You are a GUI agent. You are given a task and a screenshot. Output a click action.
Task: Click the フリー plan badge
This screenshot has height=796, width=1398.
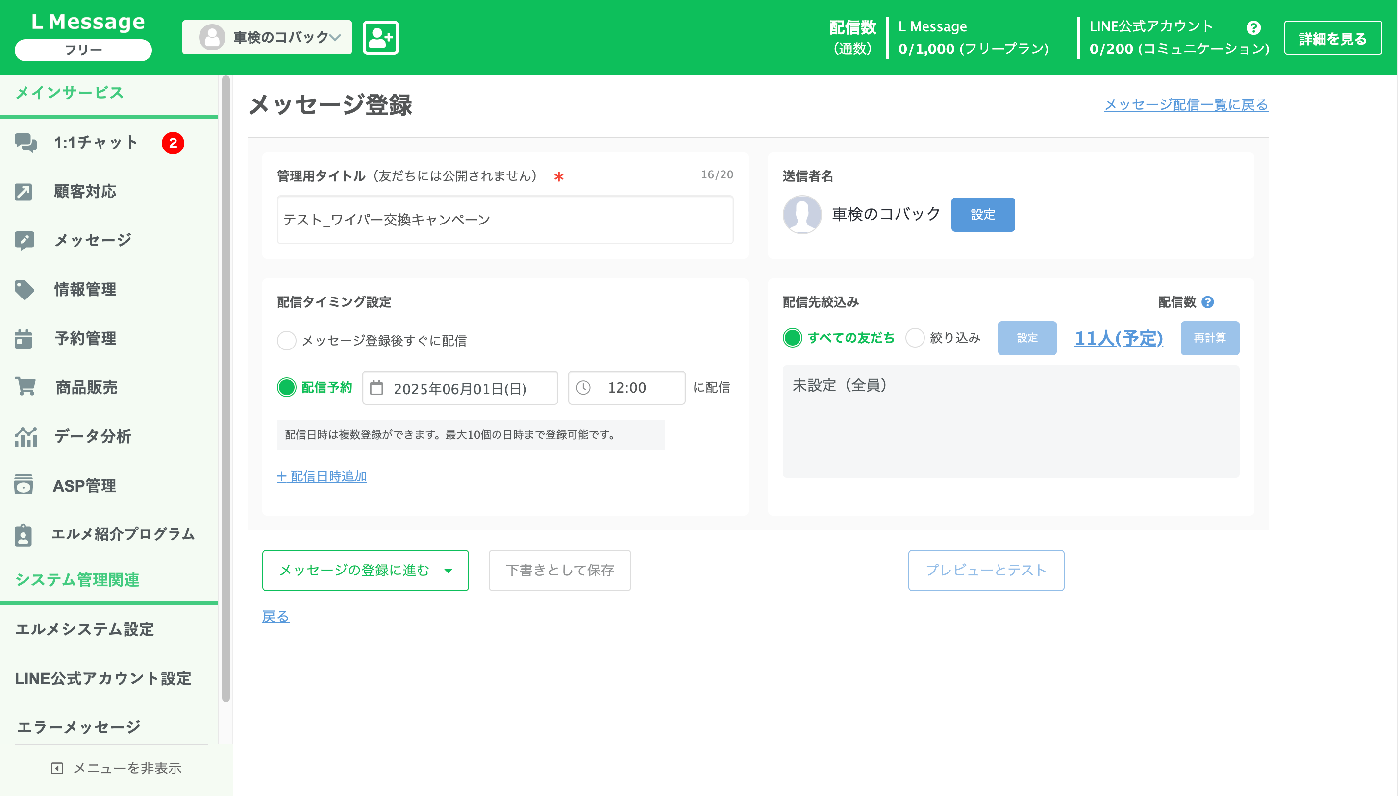[83, 50]
